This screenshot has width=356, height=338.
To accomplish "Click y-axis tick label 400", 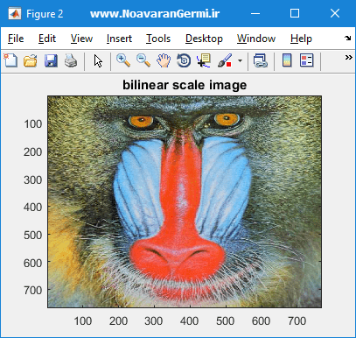I will coord(32,208).
